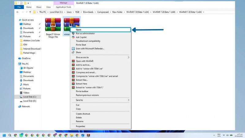Select Extract Here
This screenshot has height=138, width=245.
pyautogui.click(x=100, y=84)
